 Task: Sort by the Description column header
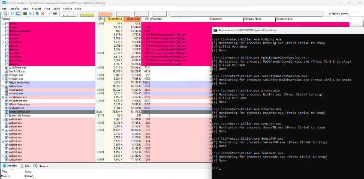coord(226,19)
